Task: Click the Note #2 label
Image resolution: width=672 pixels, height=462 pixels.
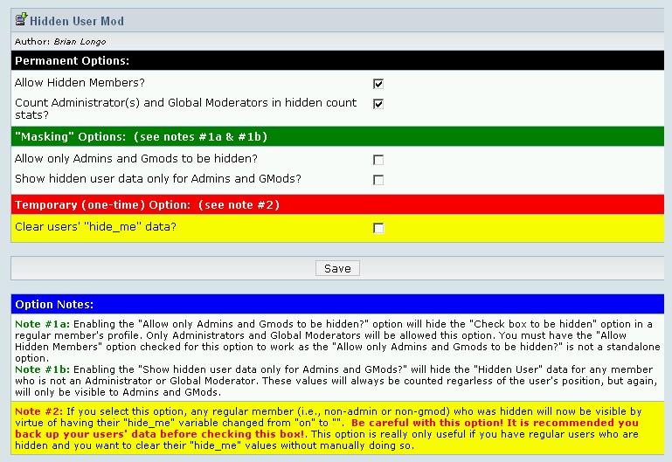Action: click(x=39, y=411)
